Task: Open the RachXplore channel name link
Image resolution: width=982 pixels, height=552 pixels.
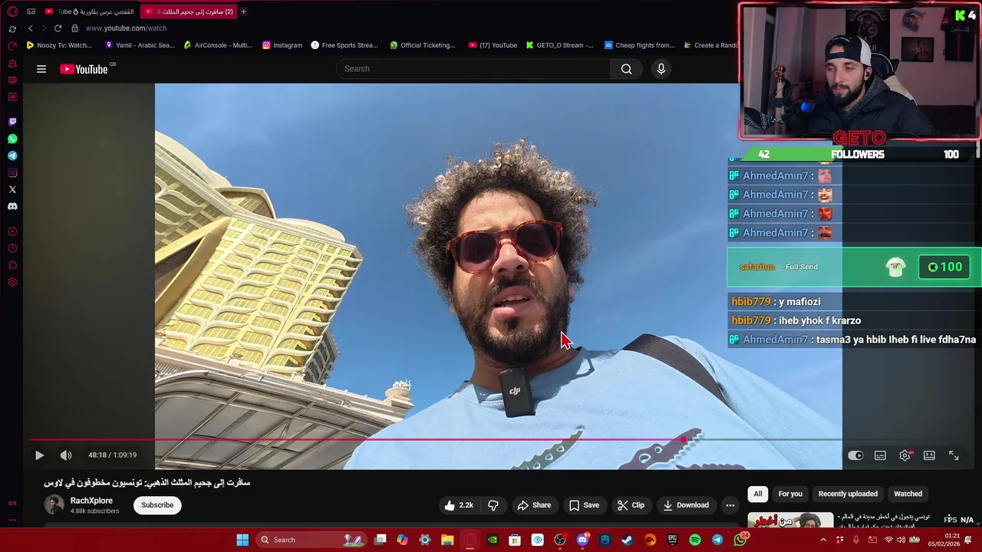Action: point(91,501)
